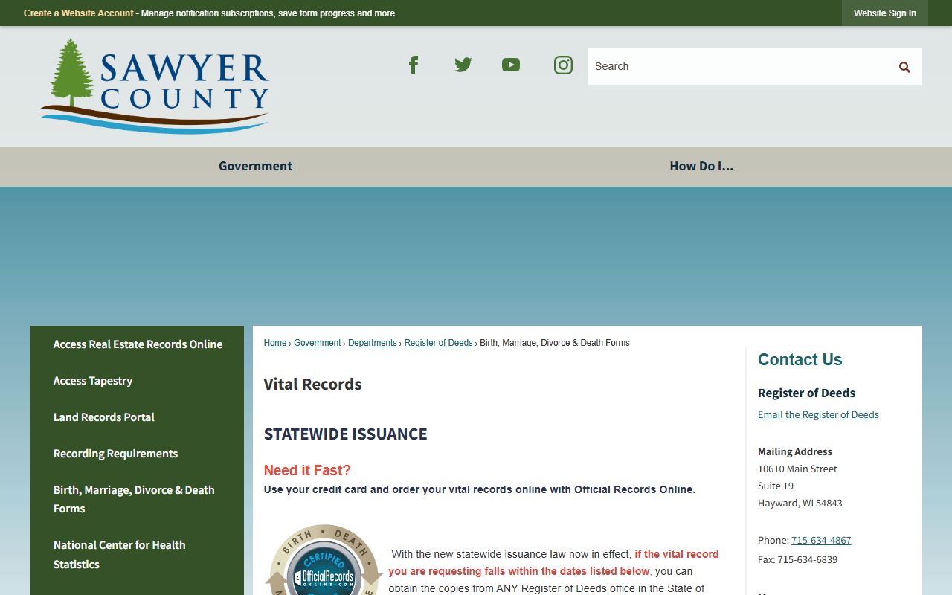This screenshot has height=595, width=952.
Task: Select Birth, Marriage, Divorce & Death Forms sidebar item
Action: tap(134, 499)
